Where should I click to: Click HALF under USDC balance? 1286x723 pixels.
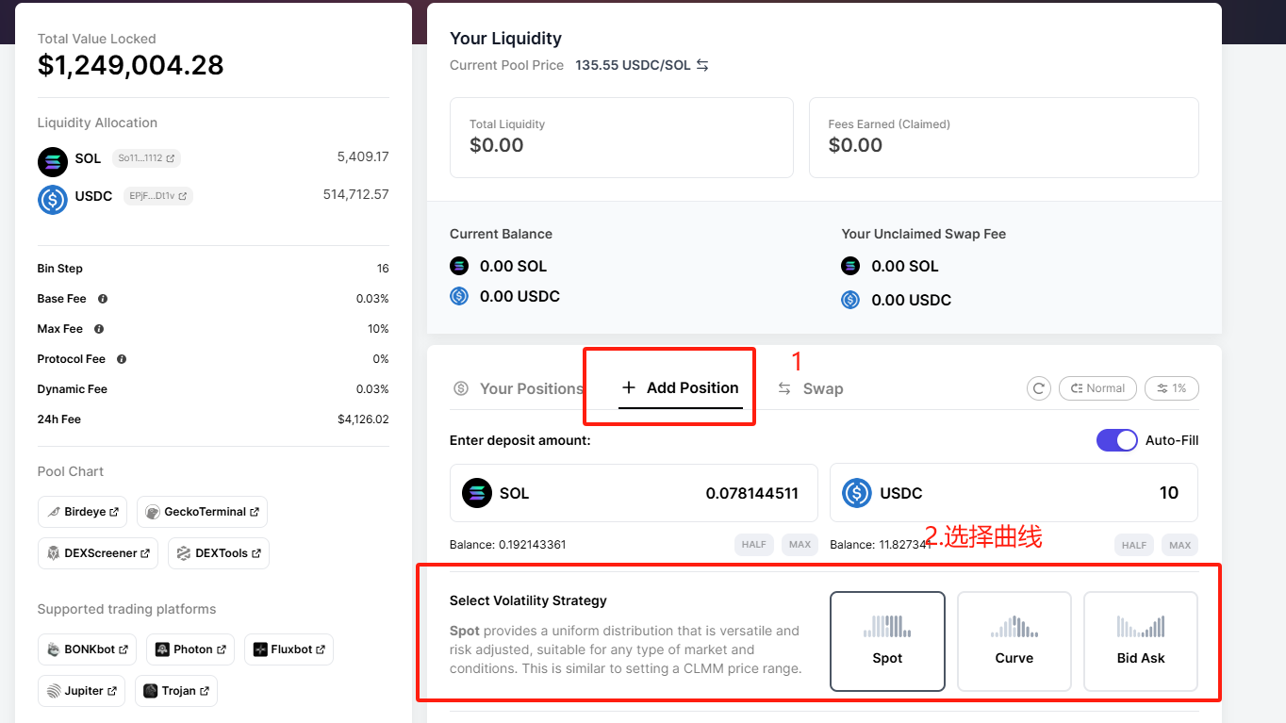click(1134, 545)
